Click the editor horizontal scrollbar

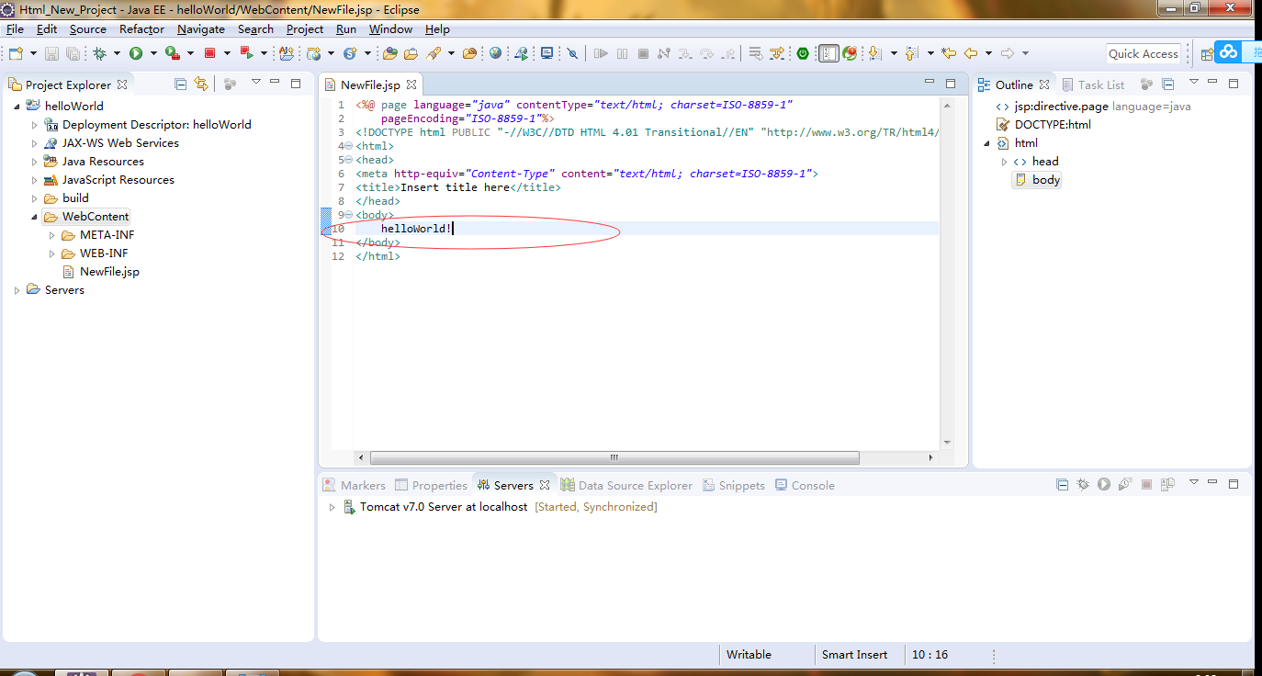(x=613, y=456)
